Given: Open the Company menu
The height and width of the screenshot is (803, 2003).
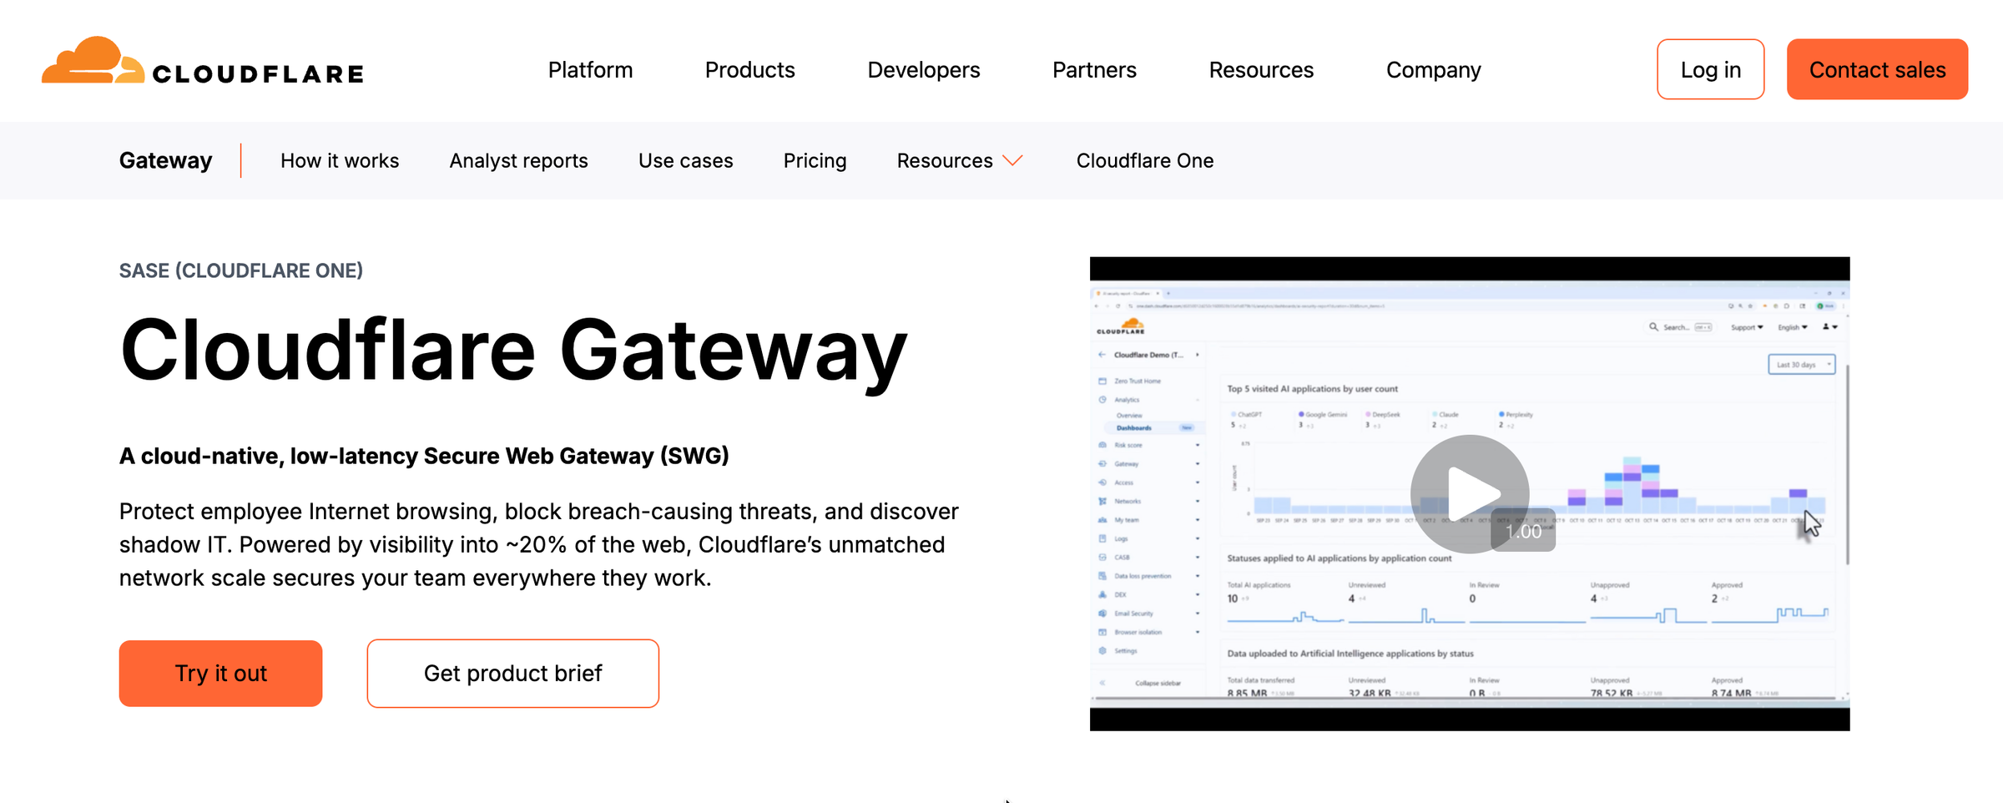Looking at the screenshot, I should pyautogui.click(x=1433, y=70).
